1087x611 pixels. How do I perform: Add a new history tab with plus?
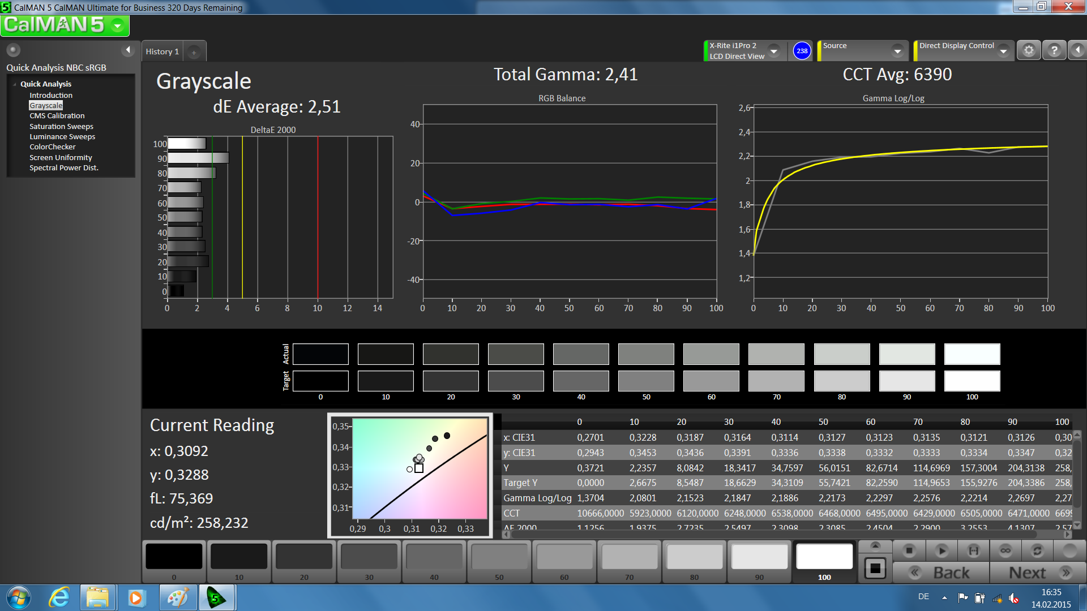[194, 52]
